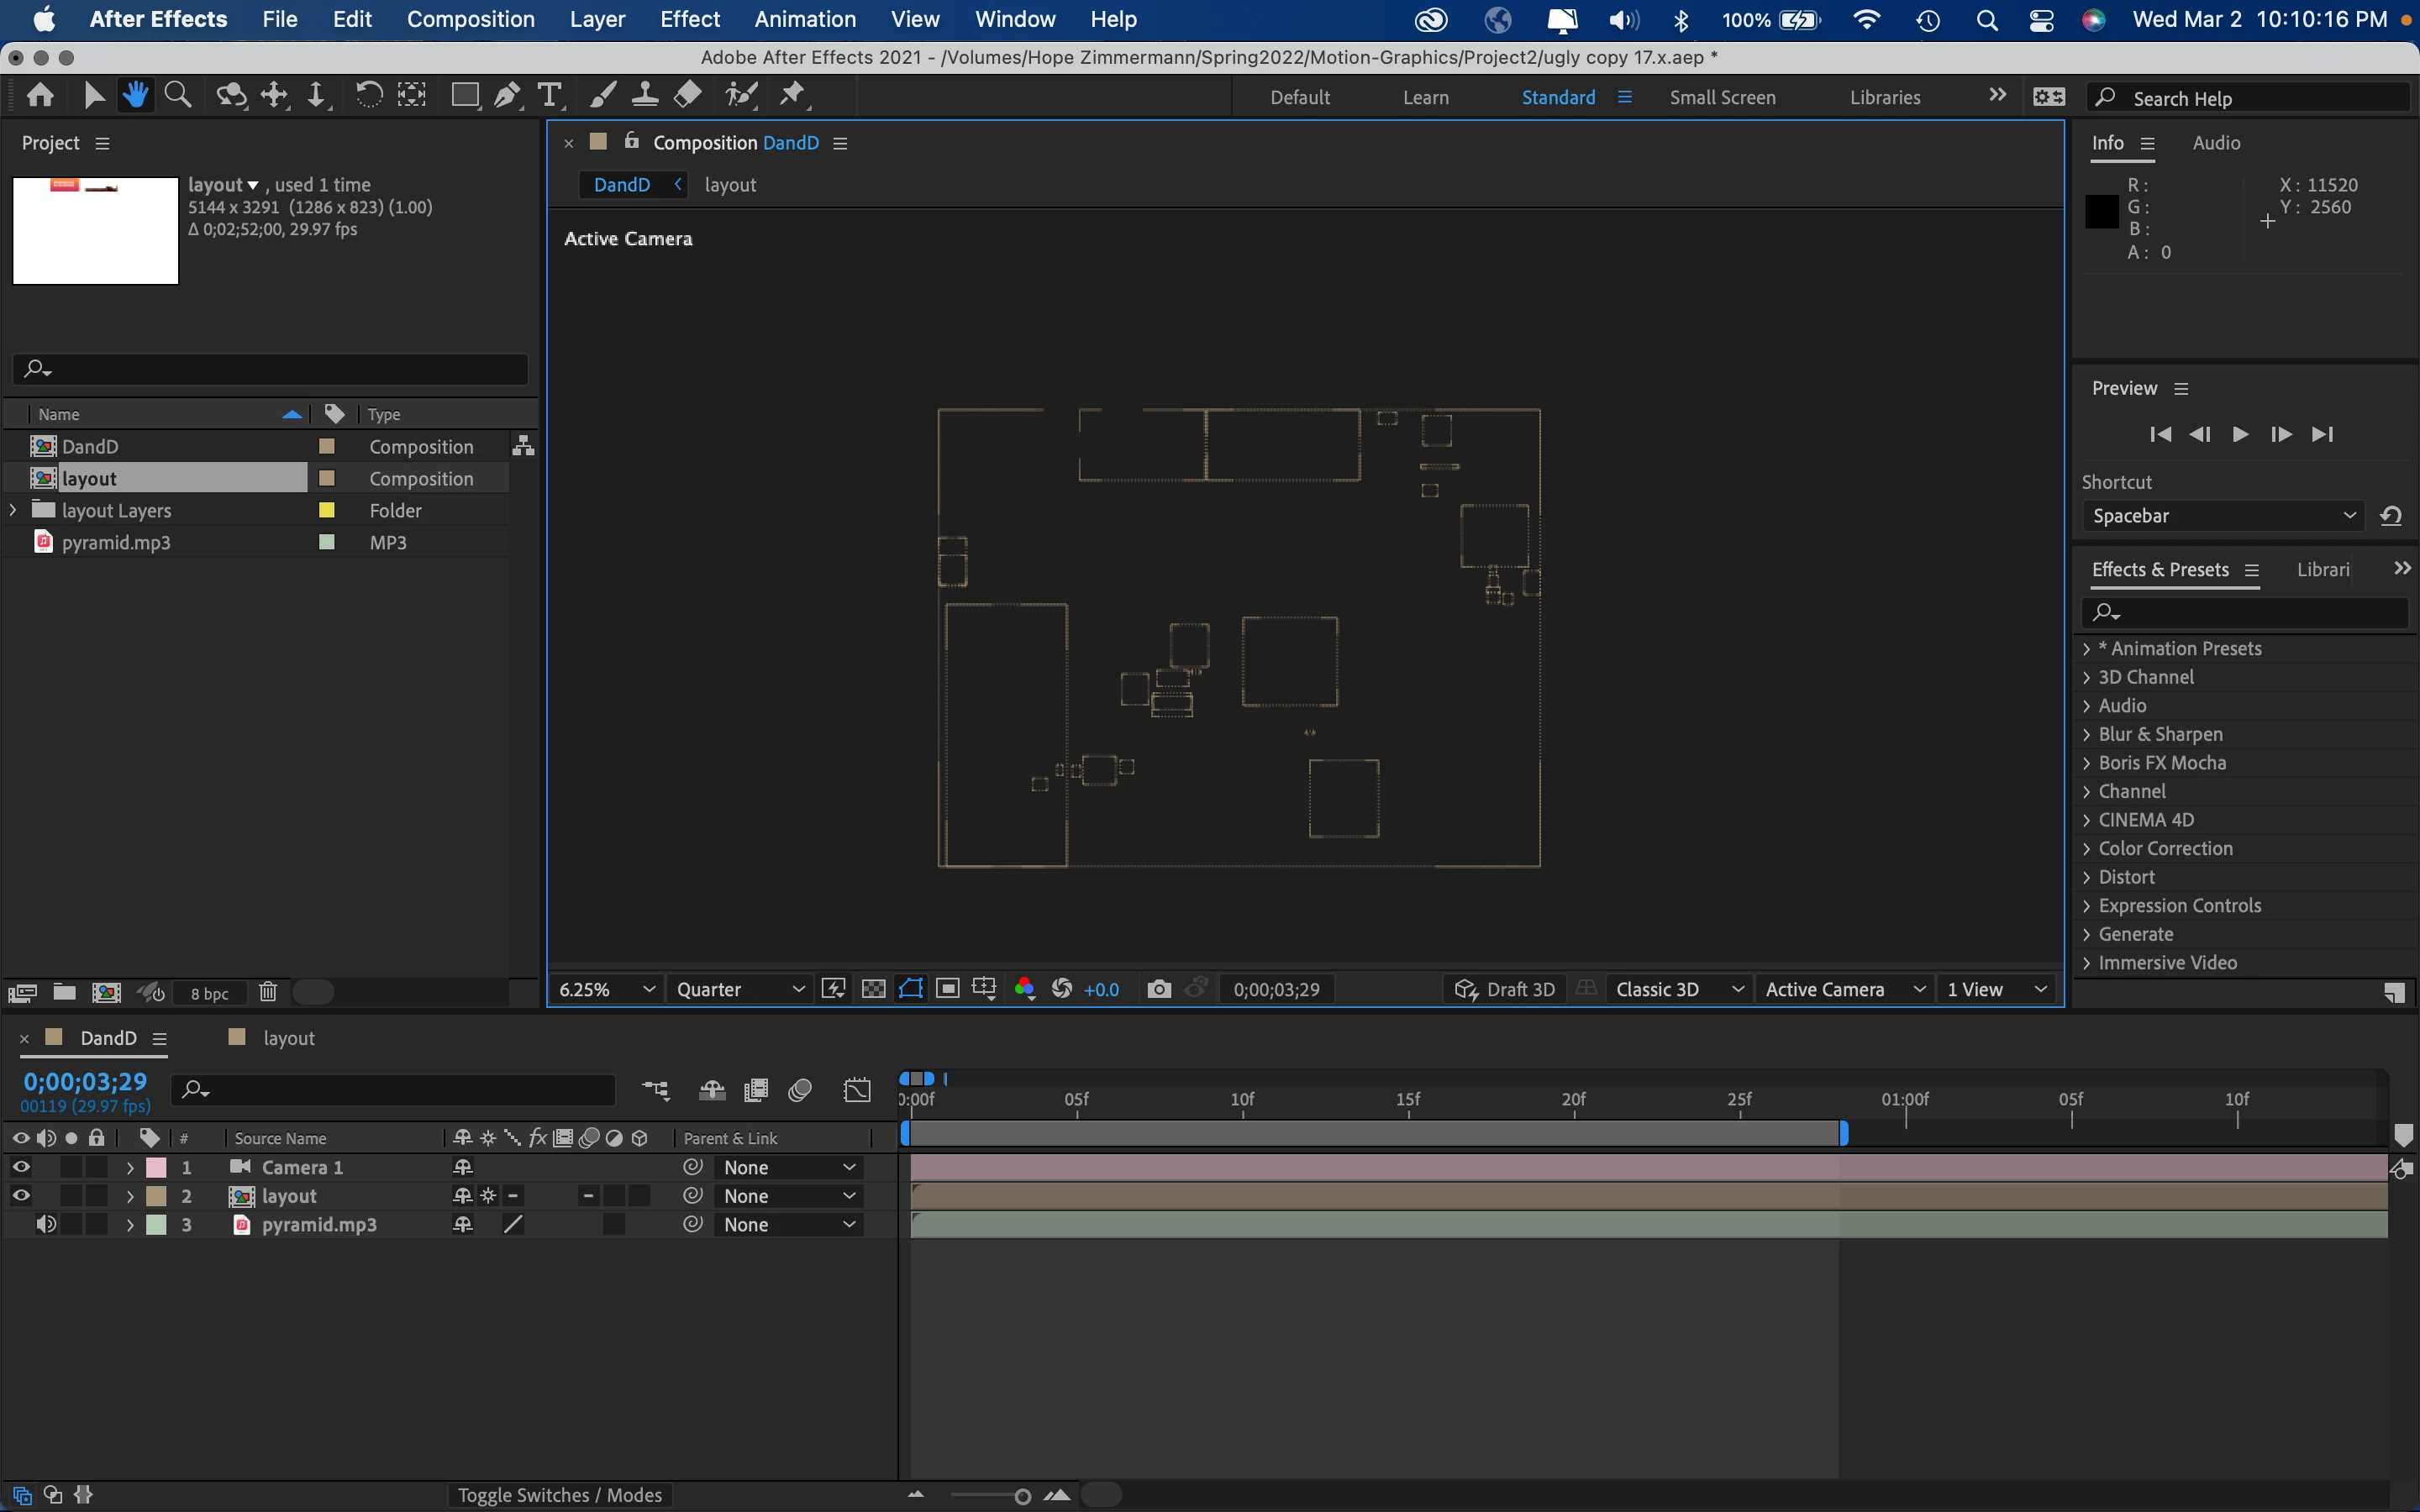
Task: Play the preview
Action: point(2240,434)
